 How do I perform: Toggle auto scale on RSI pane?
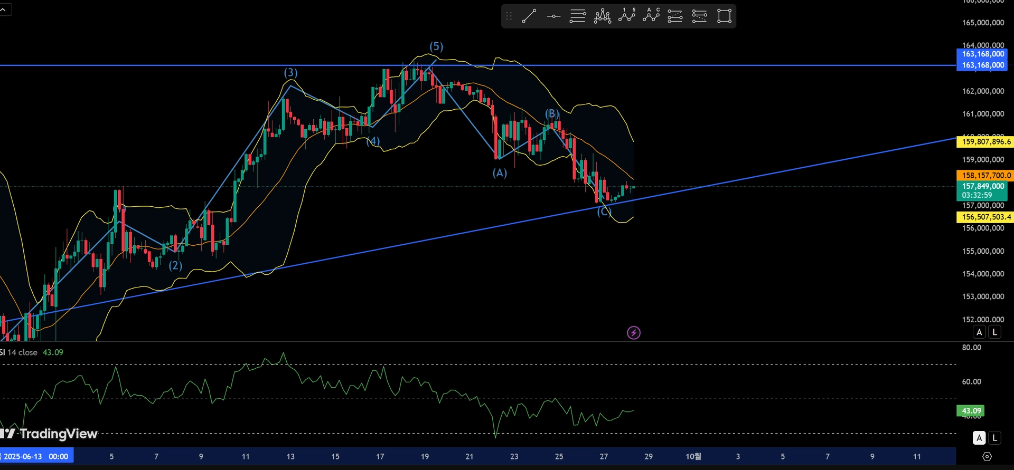point(979,438)
